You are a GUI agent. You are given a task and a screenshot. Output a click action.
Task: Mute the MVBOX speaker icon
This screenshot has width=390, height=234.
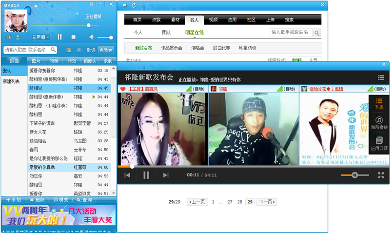point(92,37)
